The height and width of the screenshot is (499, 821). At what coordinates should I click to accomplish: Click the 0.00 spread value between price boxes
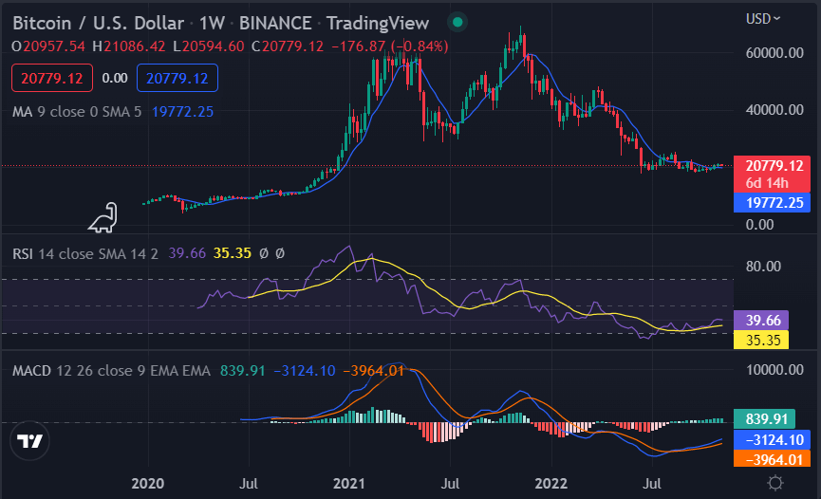pos(115,78)
